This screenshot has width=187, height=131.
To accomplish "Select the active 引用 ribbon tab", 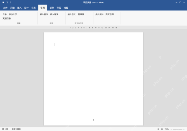I will coord(43,8).
